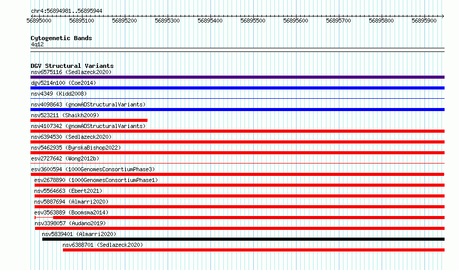Open esv3563889 (Boomsma2014) label
The width and height of the screenshot is (459, 270).
(71, 212)
